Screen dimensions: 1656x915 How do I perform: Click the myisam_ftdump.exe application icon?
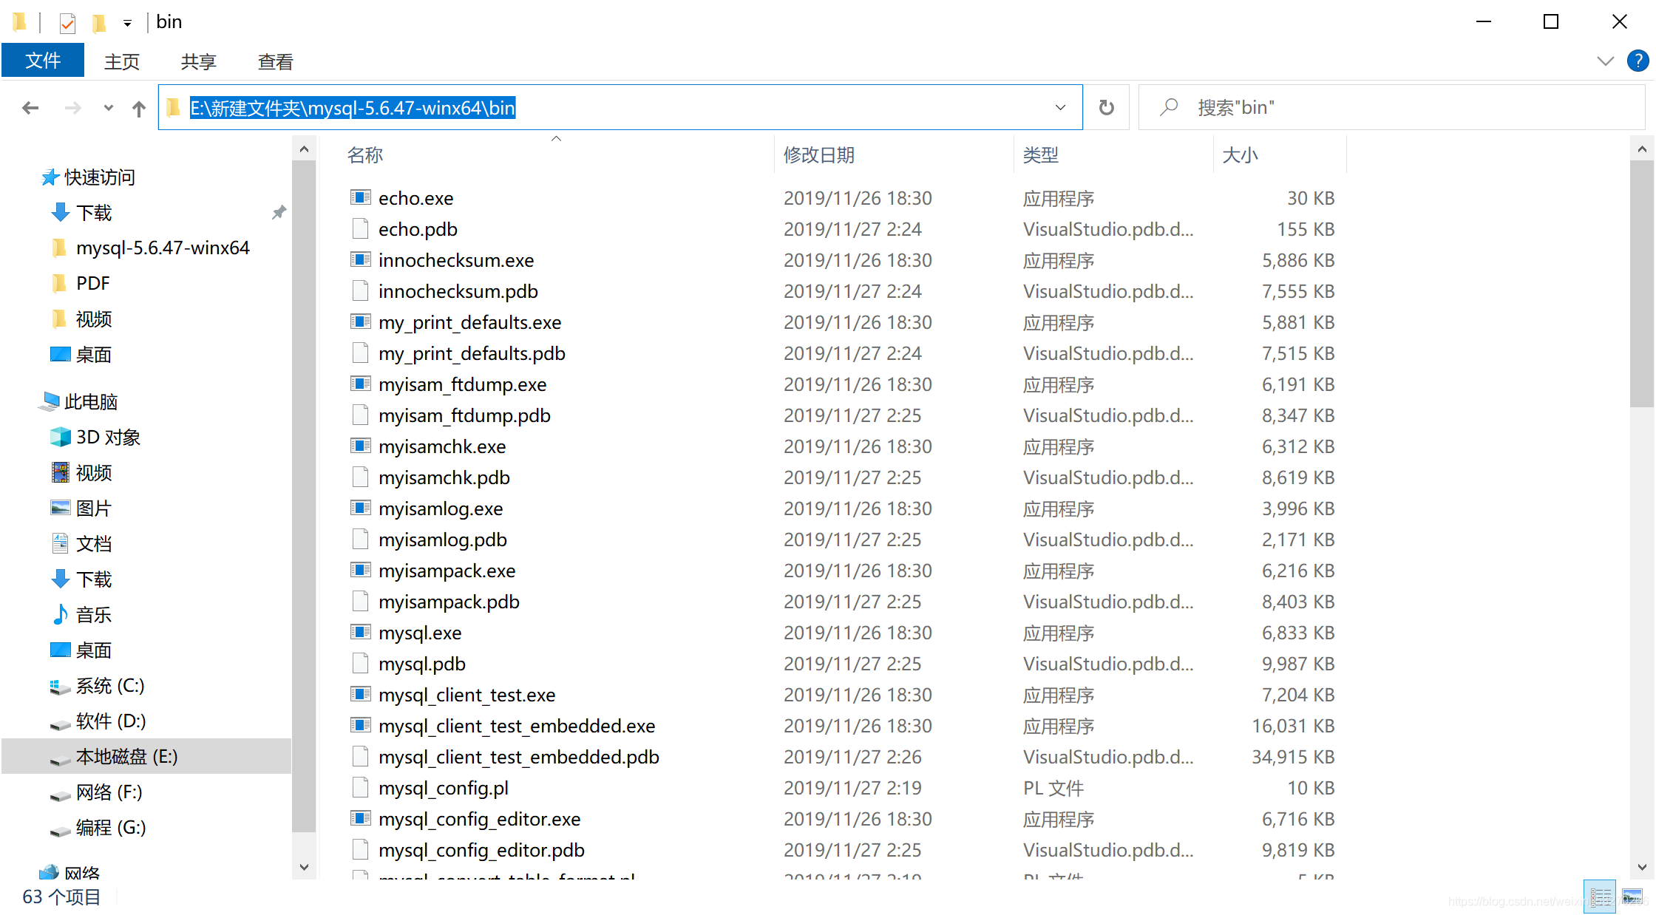pyautogui.click(x=360, y=384)
